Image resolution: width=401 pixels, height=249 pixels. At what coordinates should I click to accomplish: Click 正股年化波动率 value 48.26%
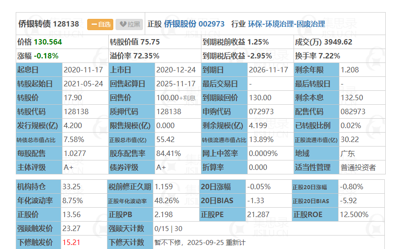tap(166, 200)
